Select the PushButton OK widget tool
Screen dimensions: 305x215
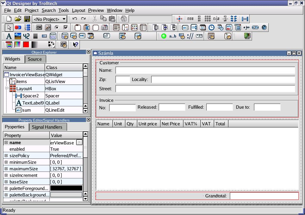point(39,27)
